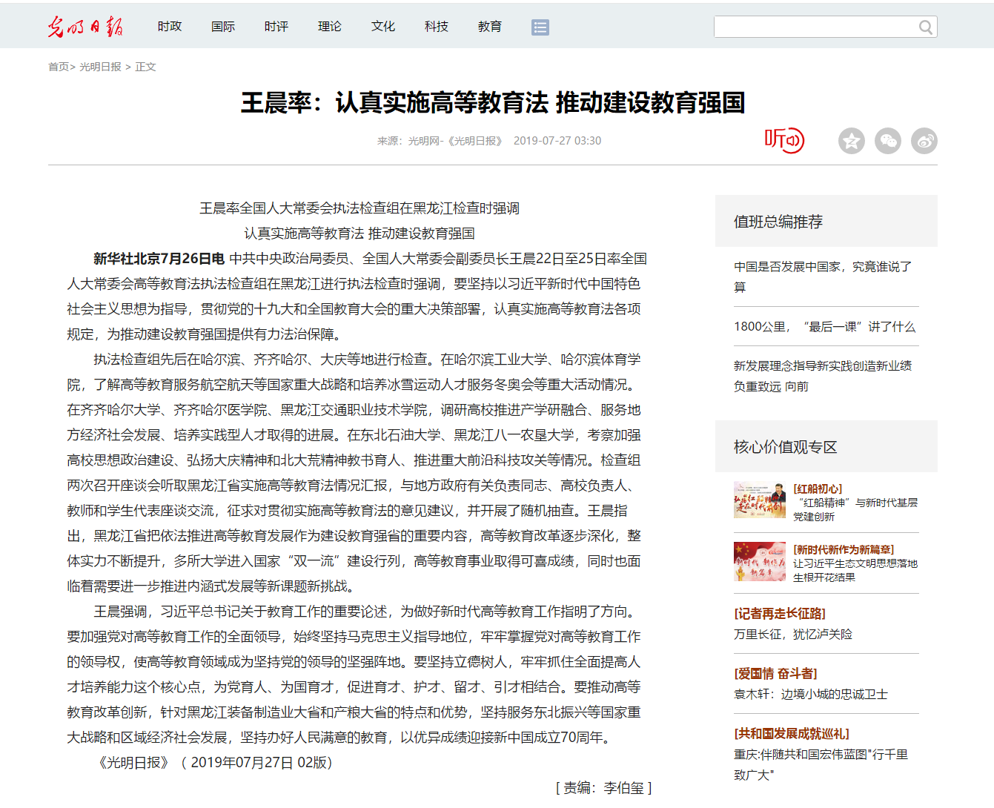Select the 国际 navigation item
Screen dimensions: 994x808
tap(223, 27)
